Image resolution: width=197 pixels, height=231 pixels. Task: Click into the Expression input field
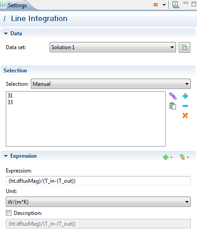98,181
